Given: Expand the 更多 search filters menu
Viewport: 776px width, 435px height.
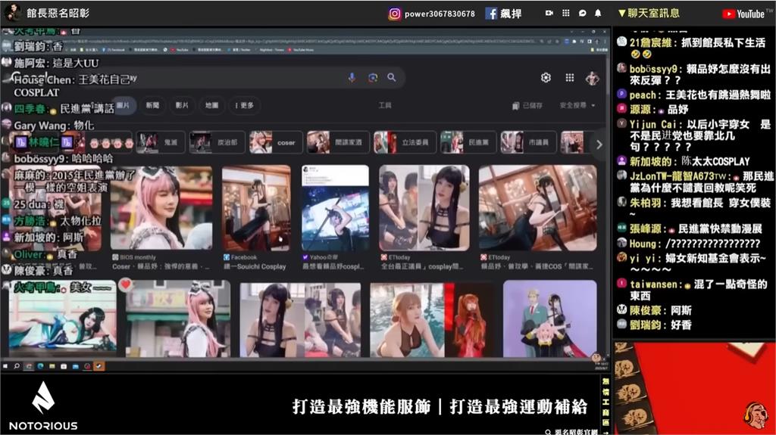Looking at the screenshot, I should pyautogui.click(x=243, y=106).
